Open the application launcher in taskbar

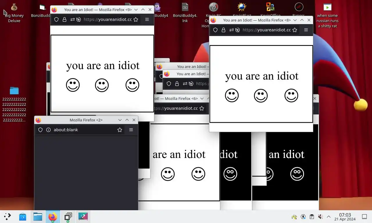(8, 217)
